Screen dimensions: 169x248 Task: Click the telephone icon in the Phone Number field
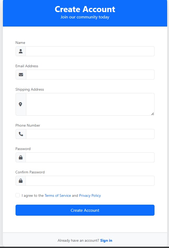[x=21, y=134]
